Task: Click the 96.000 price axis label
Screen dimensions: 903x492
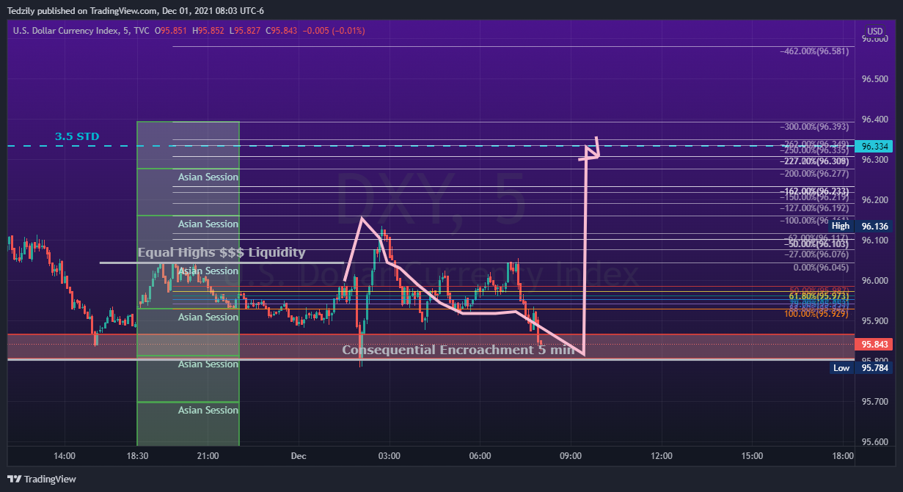Action: (875, 281)
